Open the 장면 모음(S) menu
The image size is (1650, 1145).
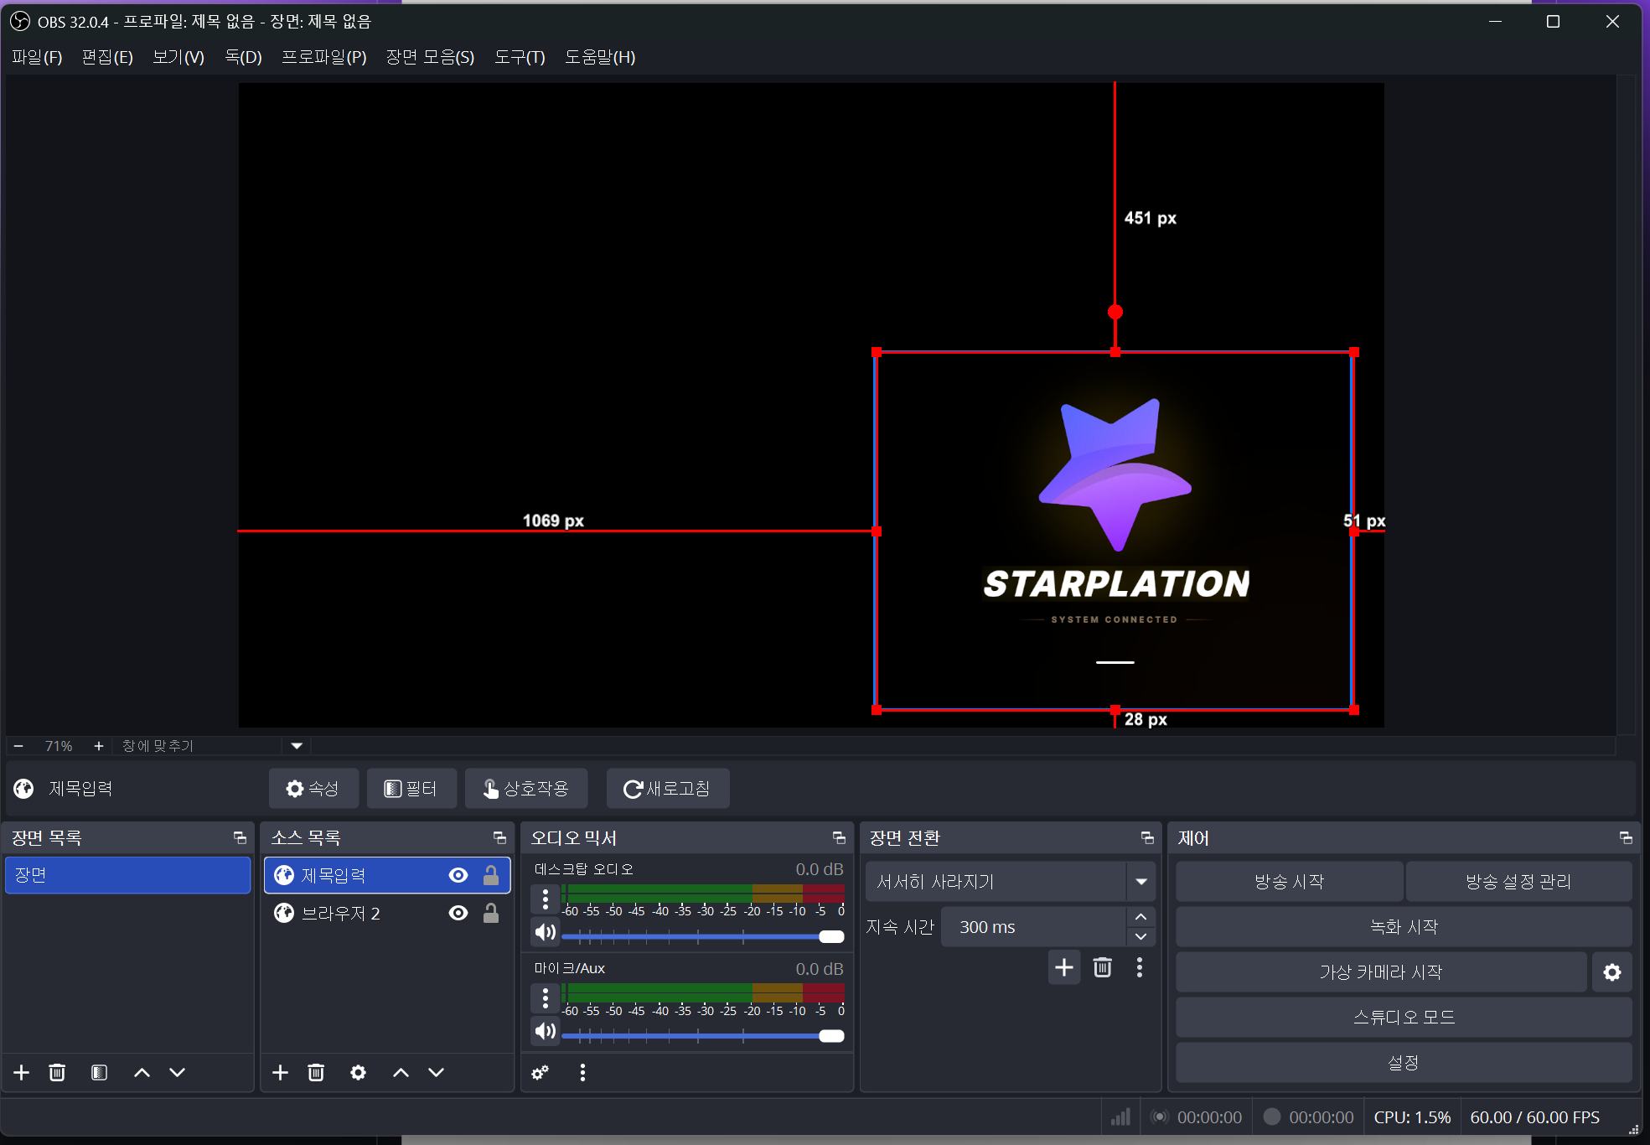(x=430, y=57)
